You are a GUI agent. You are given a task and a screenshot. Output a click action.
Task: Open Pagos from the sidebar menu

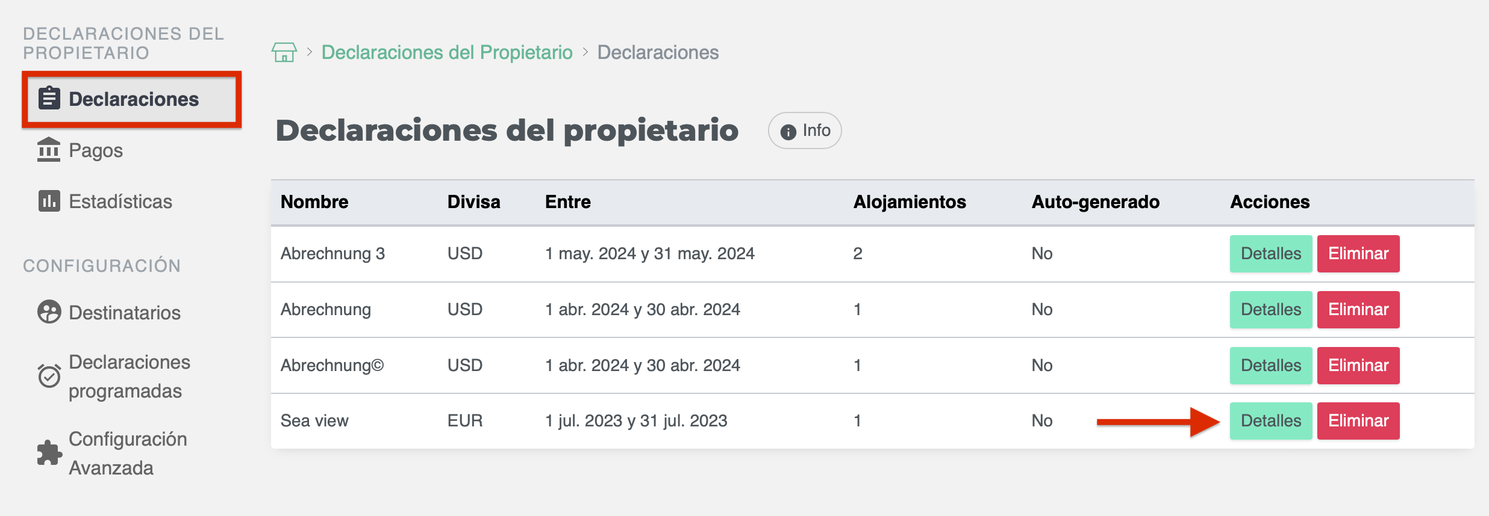[95, 150]
